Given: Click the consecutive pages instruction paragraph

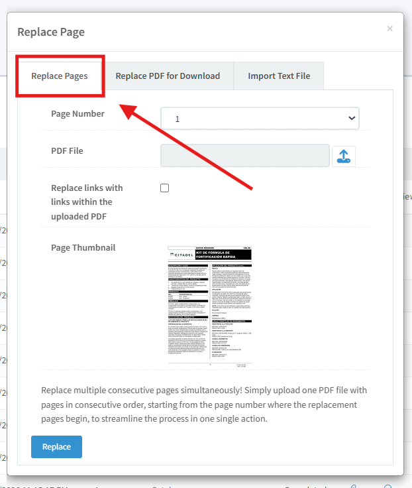Looking at the screenshot, I should 204,404.
